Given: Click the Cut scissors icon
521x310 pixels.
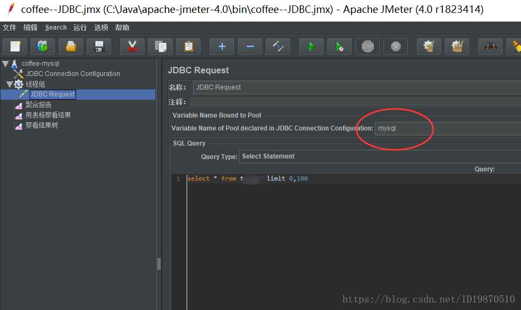Looking at the screenshot, I should point(132,46).
